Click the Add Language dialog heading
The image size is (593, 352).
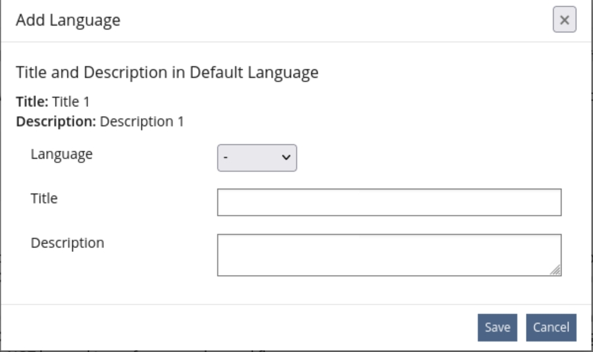pyautogui.click(x=68, y=20)
